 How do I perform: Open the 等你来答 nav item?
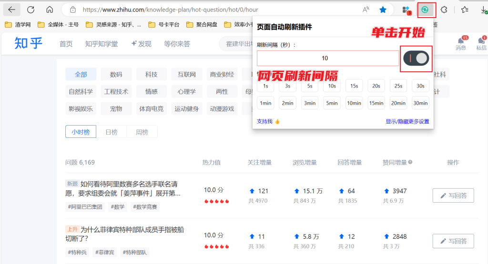click(x=177, y=44)
